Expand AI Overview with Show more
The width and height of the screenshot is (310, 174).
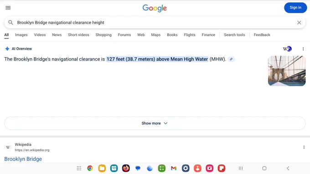[155, 123]
